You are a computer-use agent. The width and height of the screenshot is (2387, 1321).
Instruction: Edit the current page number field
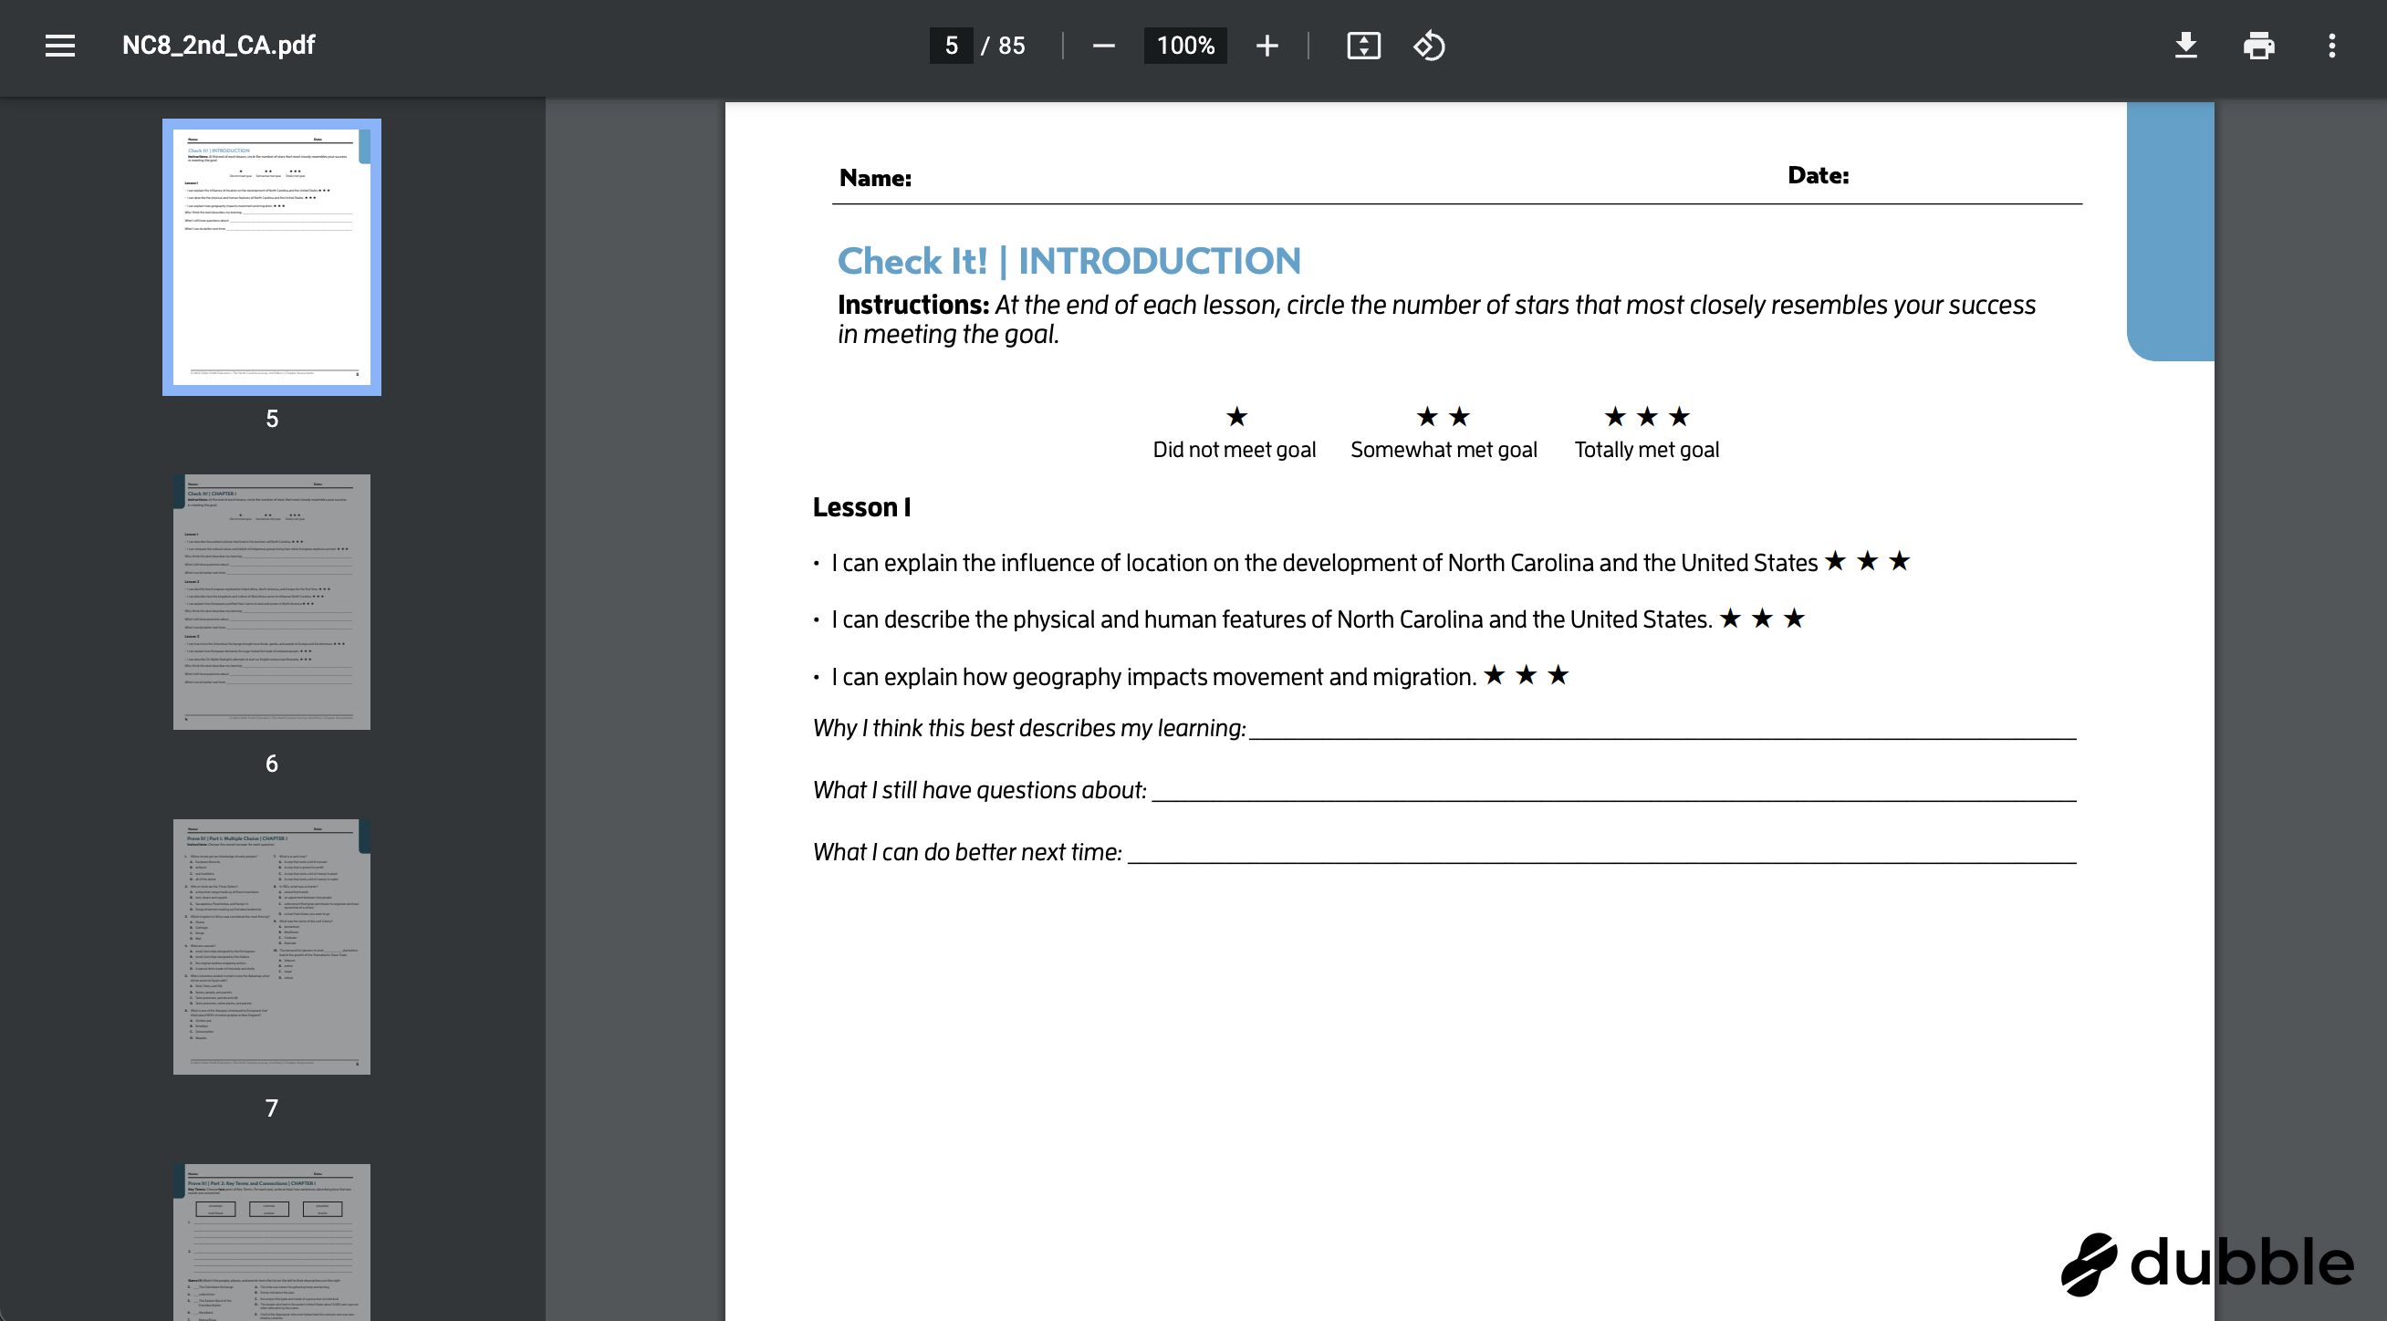coord(951,46)
